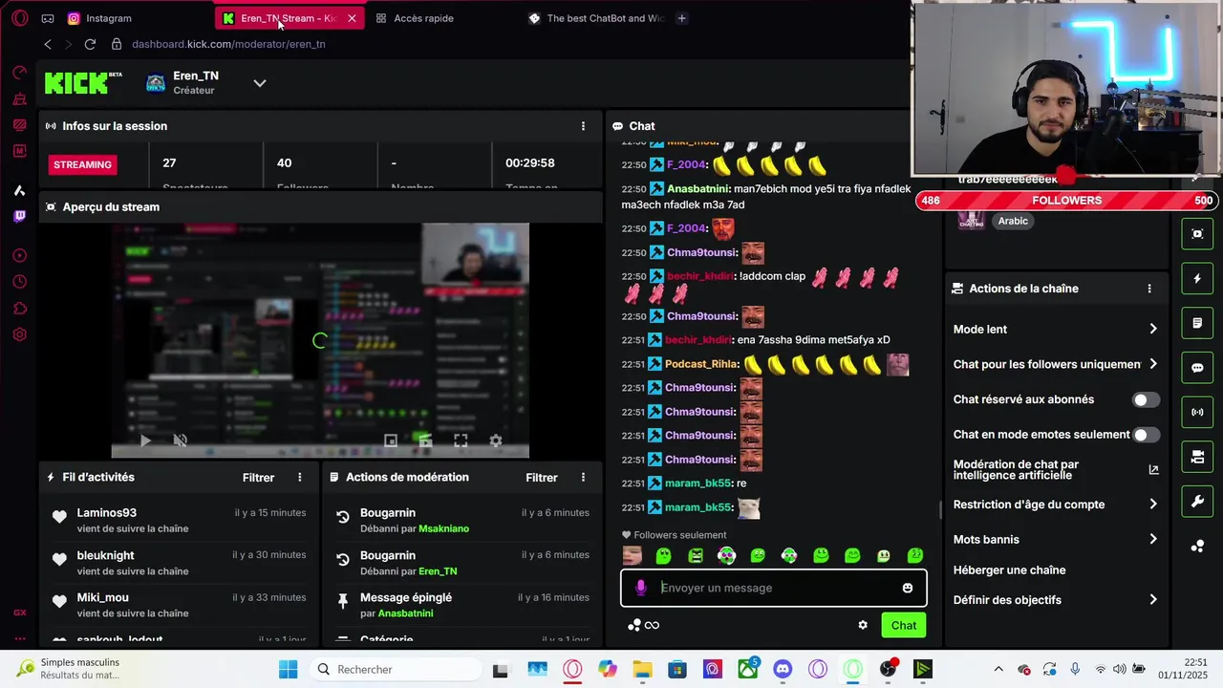The height and width of the screenshot is (688, 1223).
Task: Click the microphone icon in message box
Action: click(640, 588)
